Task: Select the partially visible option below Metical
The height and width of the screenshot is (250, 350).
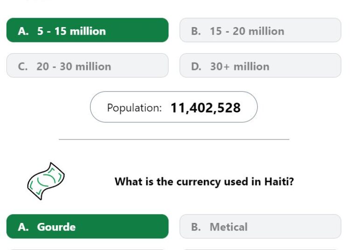Action: pos(260,250)
